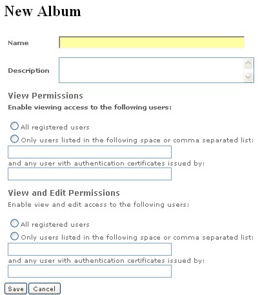This screenshot has height=295, width=262.
Task: Cancel album creation
Action: click(x=45, y=289)
